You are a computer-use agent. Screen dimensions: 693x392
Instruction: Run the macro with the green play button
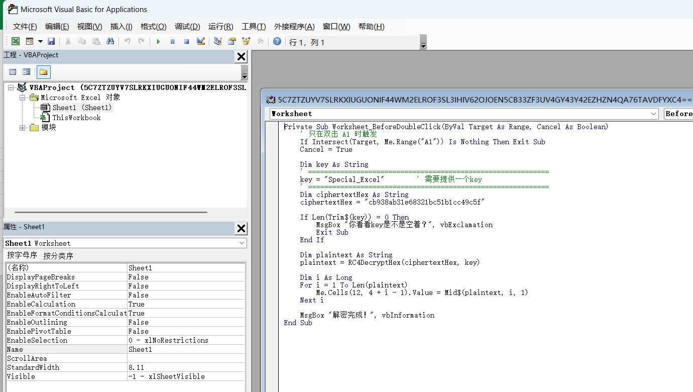pos(158,42)
